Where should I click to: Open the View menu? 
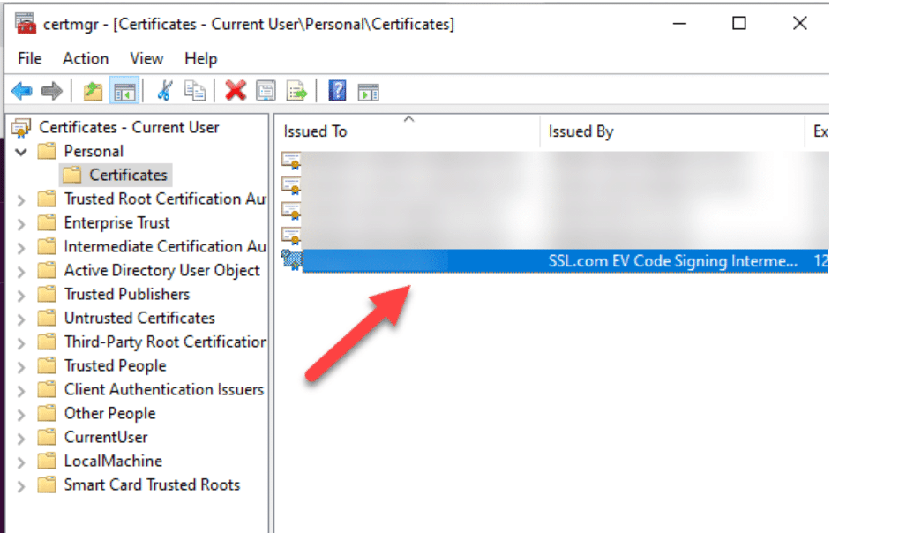tap(146, 58)
